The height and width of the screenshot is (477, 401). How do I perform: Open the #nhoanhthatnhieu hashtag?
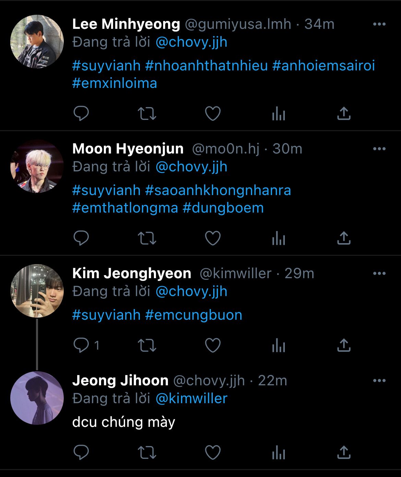[x=206, y=65]
